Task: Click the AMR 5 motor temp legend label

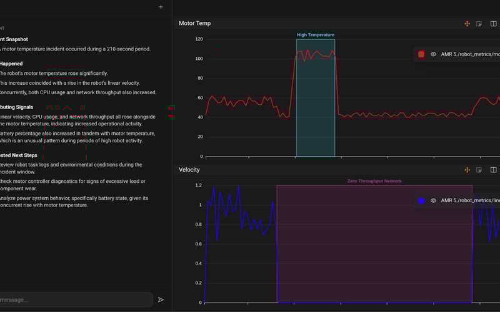Action: tap(471, 54)
